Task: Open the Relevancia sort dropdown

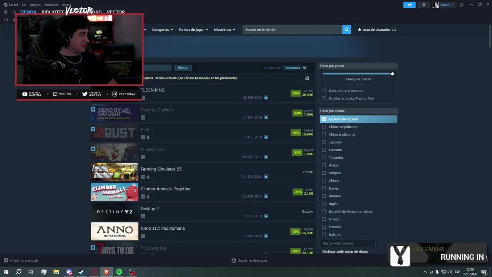Action: (x=295, y=68)
